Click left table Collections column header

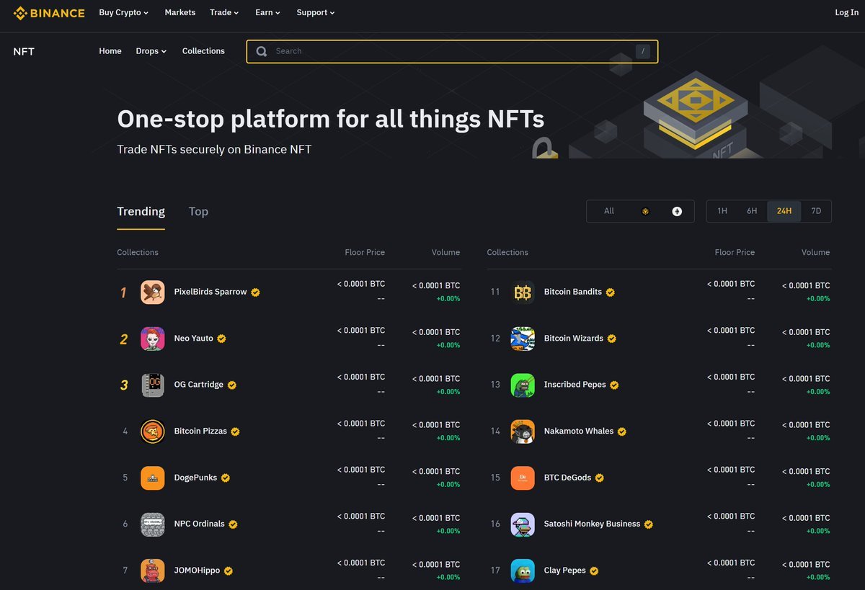coord(138,252)
